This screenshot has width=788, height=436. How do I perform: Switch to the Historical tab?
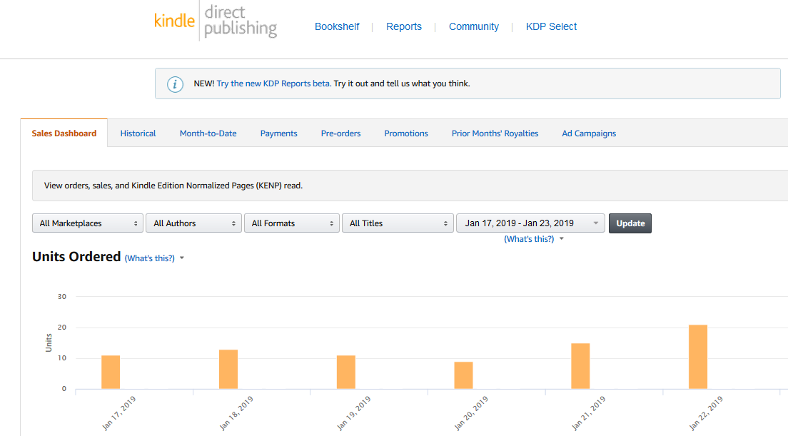[138, 133]
